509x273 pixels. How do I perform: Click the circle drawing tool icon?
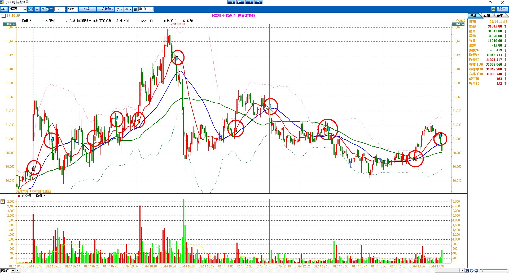[x=118, y=9]
